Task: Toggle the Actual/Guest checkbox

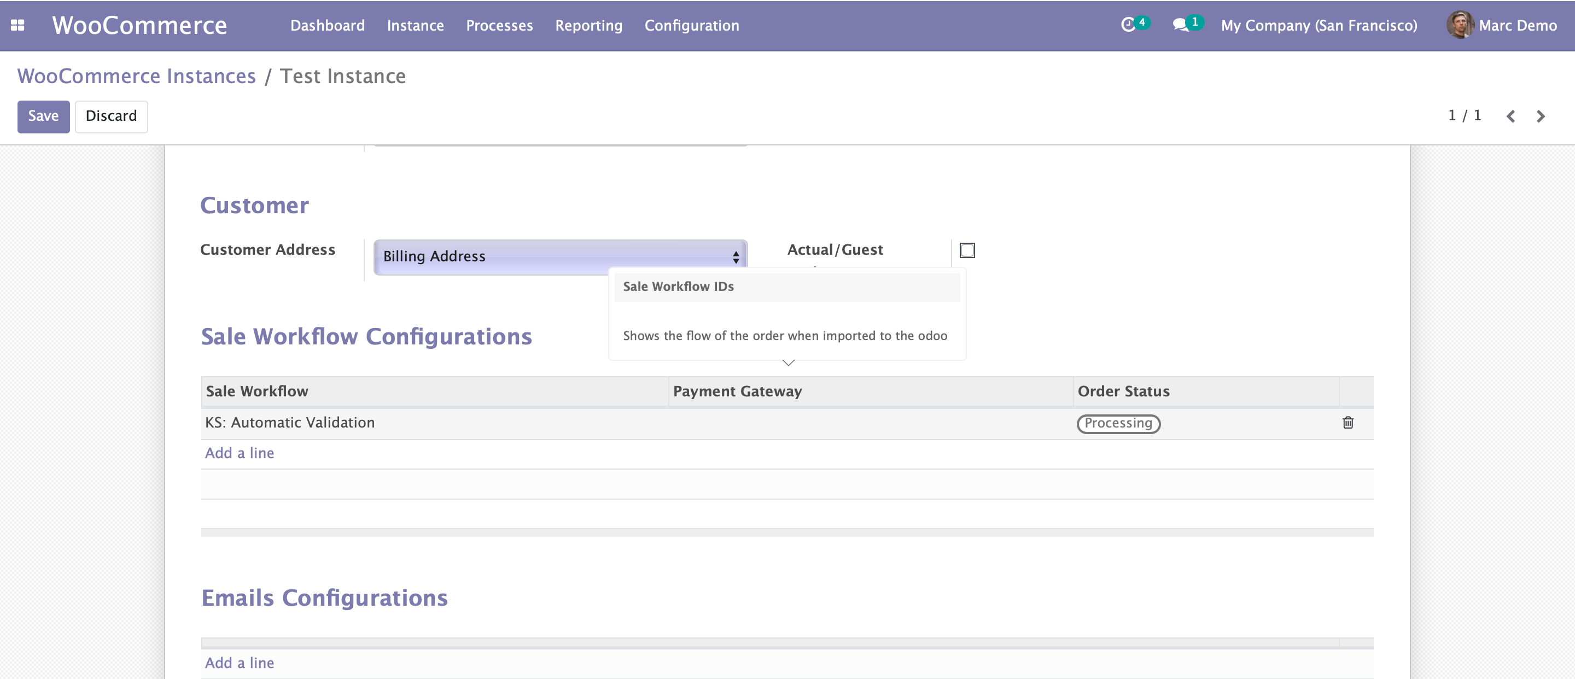Action: pos(967,250)
